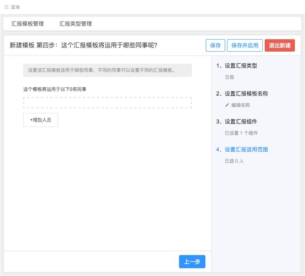Screen dimensions: 305x276
Task: Open the hamburger 菜单 icon
Action: click(x=6, y=7)
